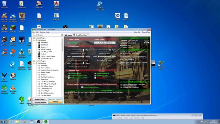Select Far Cry 3: Blood Dragon plugin
Viewport: 220px width, 124px height.
(x=48, y=56)
